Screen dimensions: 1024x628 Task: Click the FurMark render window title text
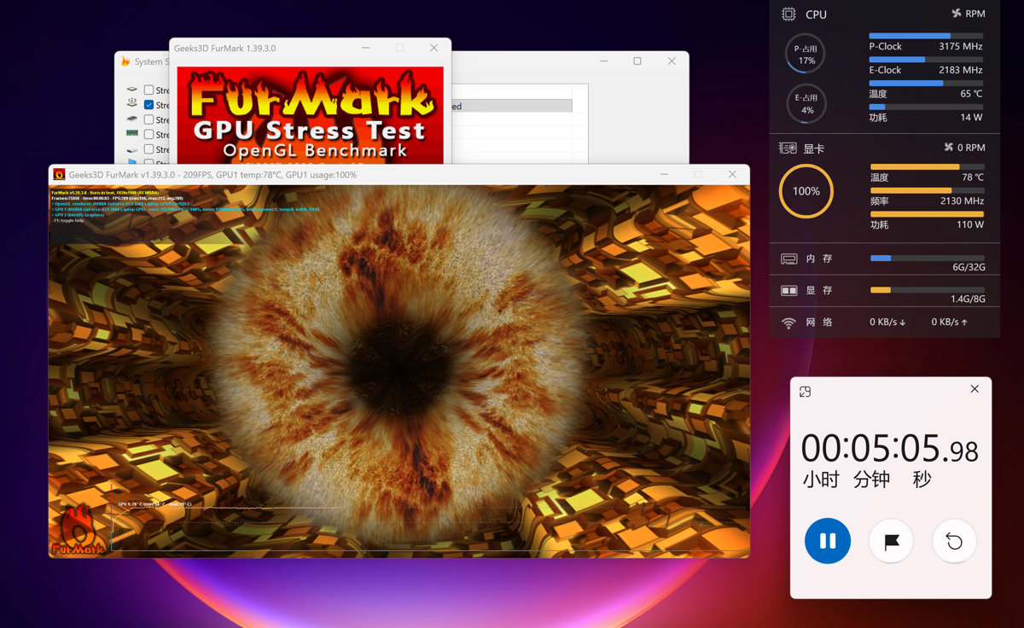click(212, 175)
